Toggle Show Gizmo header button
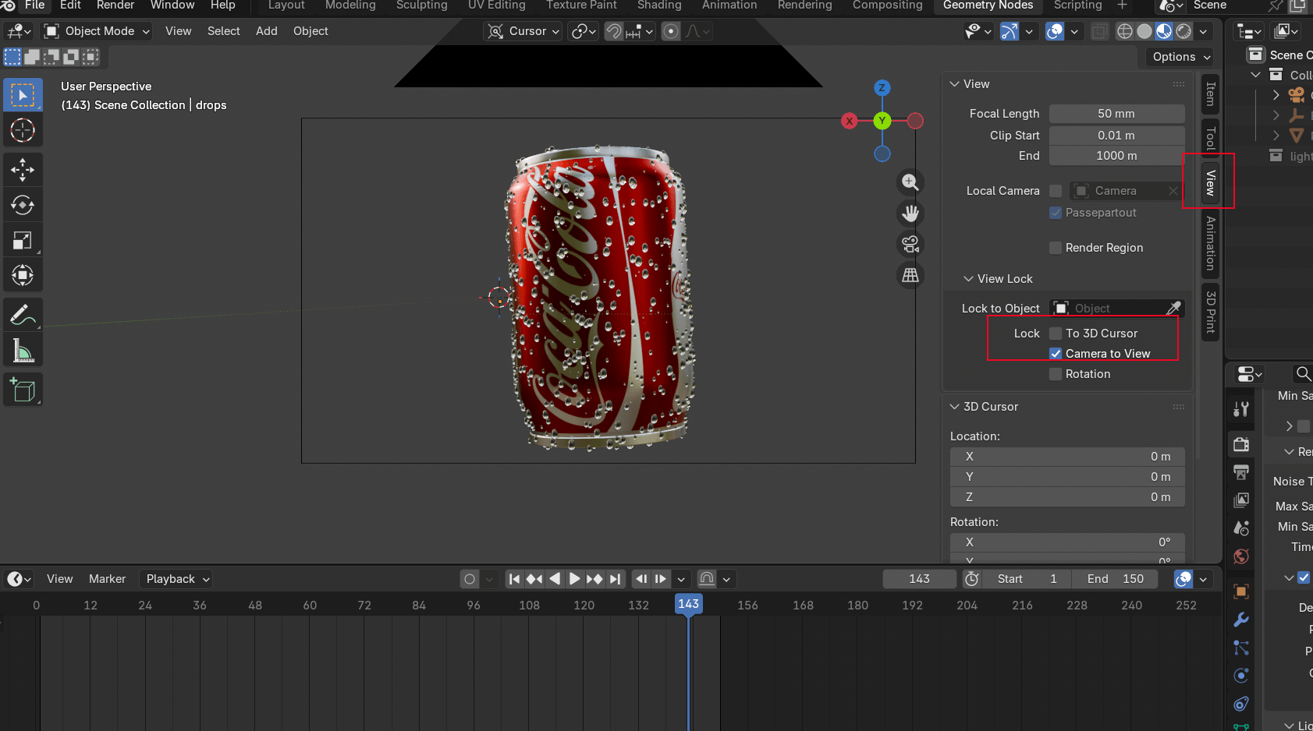The height and width of the screenshot is (731, 1313). [1010, 31]
